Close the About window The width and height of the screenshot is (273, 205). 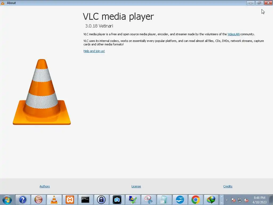(268, 3)
